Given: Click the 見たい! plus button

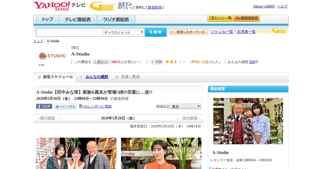Looking at the screenshot, I should coord(101,62).
